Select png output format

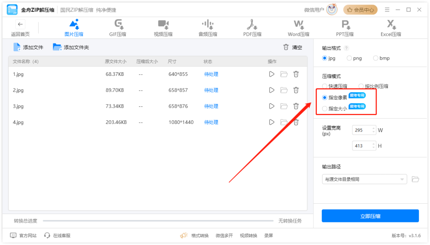349,58
